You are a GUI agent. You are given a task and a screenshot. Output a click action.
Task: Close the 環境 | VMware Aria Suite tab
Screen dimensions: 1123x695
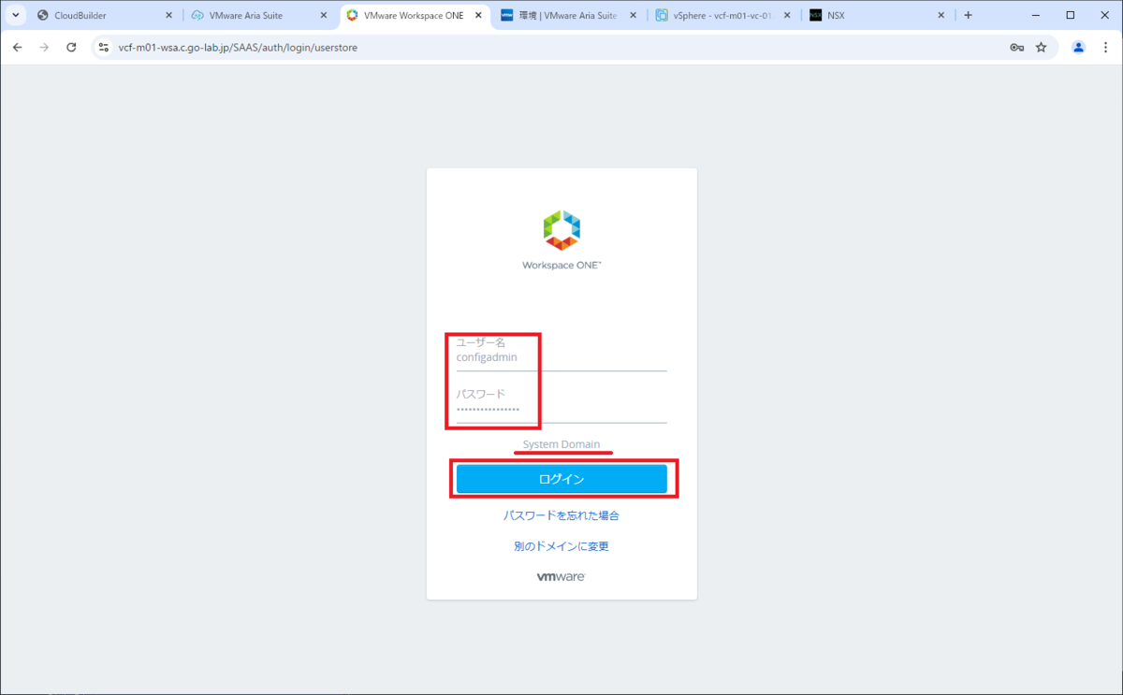click(632, 15)
